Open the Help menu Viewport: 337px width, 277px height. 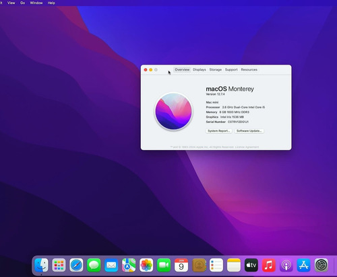[x=51, y=3]
